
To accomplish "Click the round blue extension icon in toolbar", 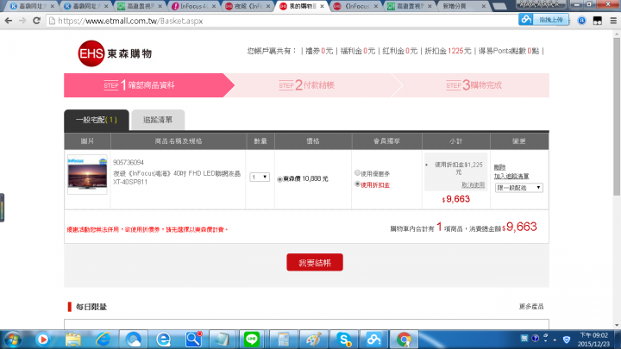I will point(581,21).
